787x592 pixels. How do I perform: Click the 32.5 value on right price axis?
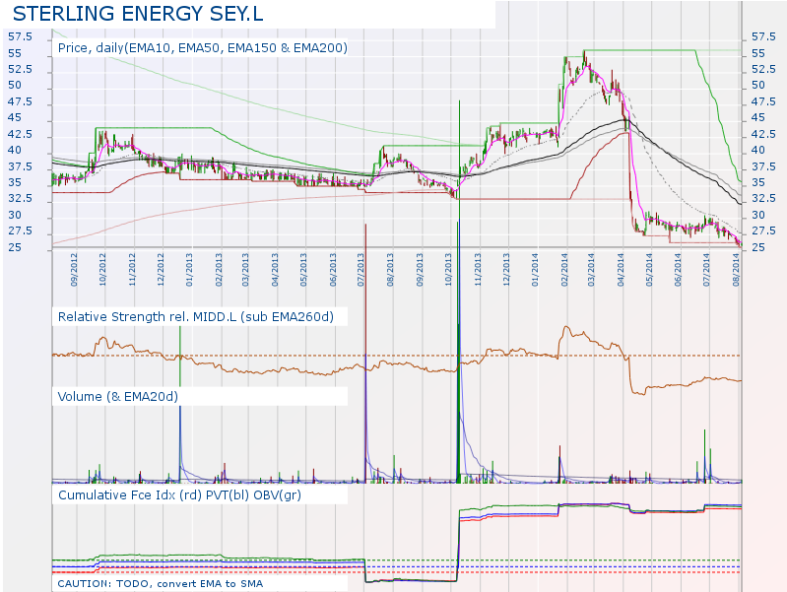click(763, 198)
